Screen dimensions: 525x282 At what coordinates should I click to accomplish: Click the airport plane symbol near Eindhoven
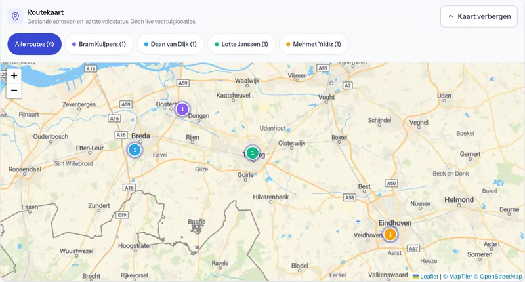(358, 222)
